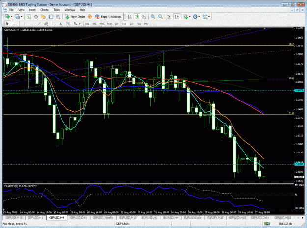The width and height of the screenshot is (307, 228).
Task: Switch to the EURUSD,M15 chart tab
Action: click(x=128, y=217)
